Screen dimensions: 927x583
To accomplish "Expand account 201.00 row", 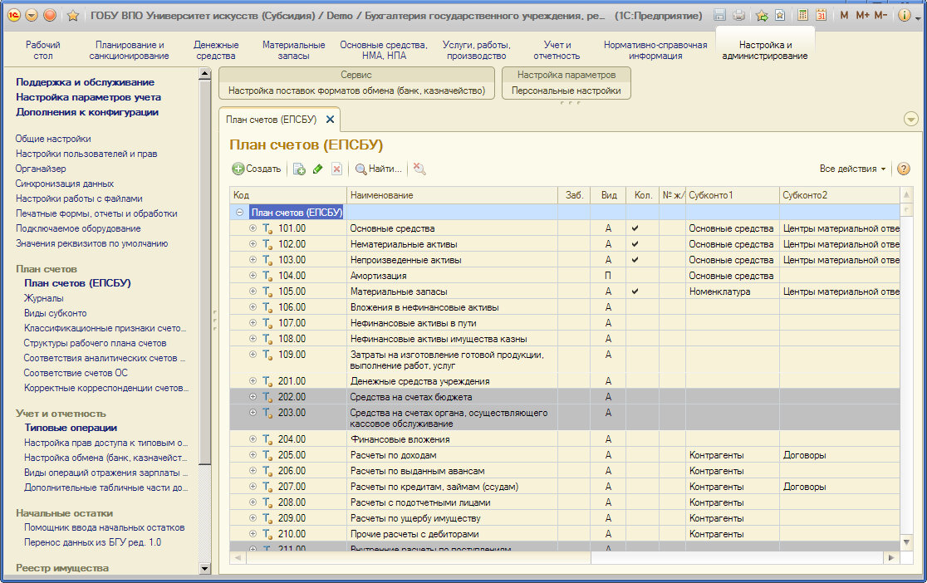I will pyautogui.click(x=253, y=381).
